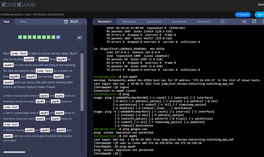Click the alarm clock timer icon
The image size is (264, 157).
[66, 22]
